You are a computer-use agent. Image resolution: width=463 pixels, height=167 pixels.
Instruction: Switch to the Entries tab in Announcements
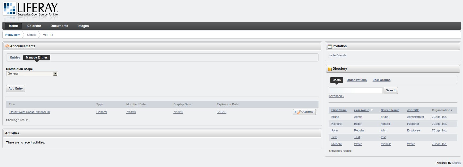coord(15,57)
